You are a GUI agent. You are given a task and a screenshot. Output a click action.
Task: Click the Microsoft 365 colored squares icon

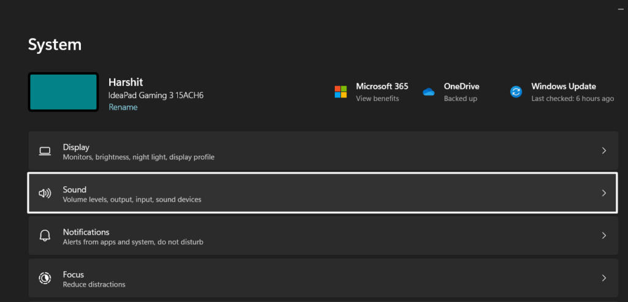(340, 92)
